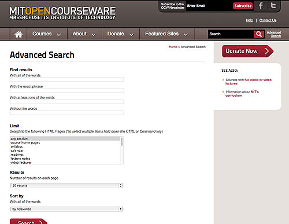Select 'calendar' in the list
The height and width of the screenshot is (224, 289).
pyautogui.click(x=65, y=150)
